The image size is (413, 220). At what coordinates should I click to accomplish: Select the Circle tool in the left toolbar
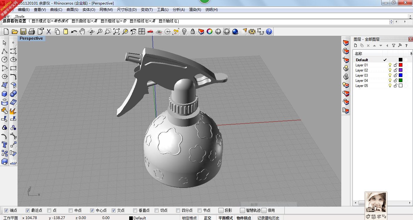(5, 60)
